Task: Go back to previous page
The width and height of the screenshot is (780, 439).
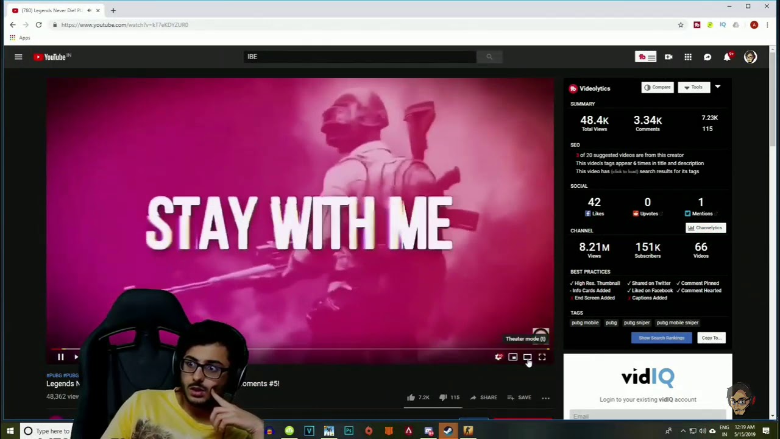Action: (x=13, y=25)
